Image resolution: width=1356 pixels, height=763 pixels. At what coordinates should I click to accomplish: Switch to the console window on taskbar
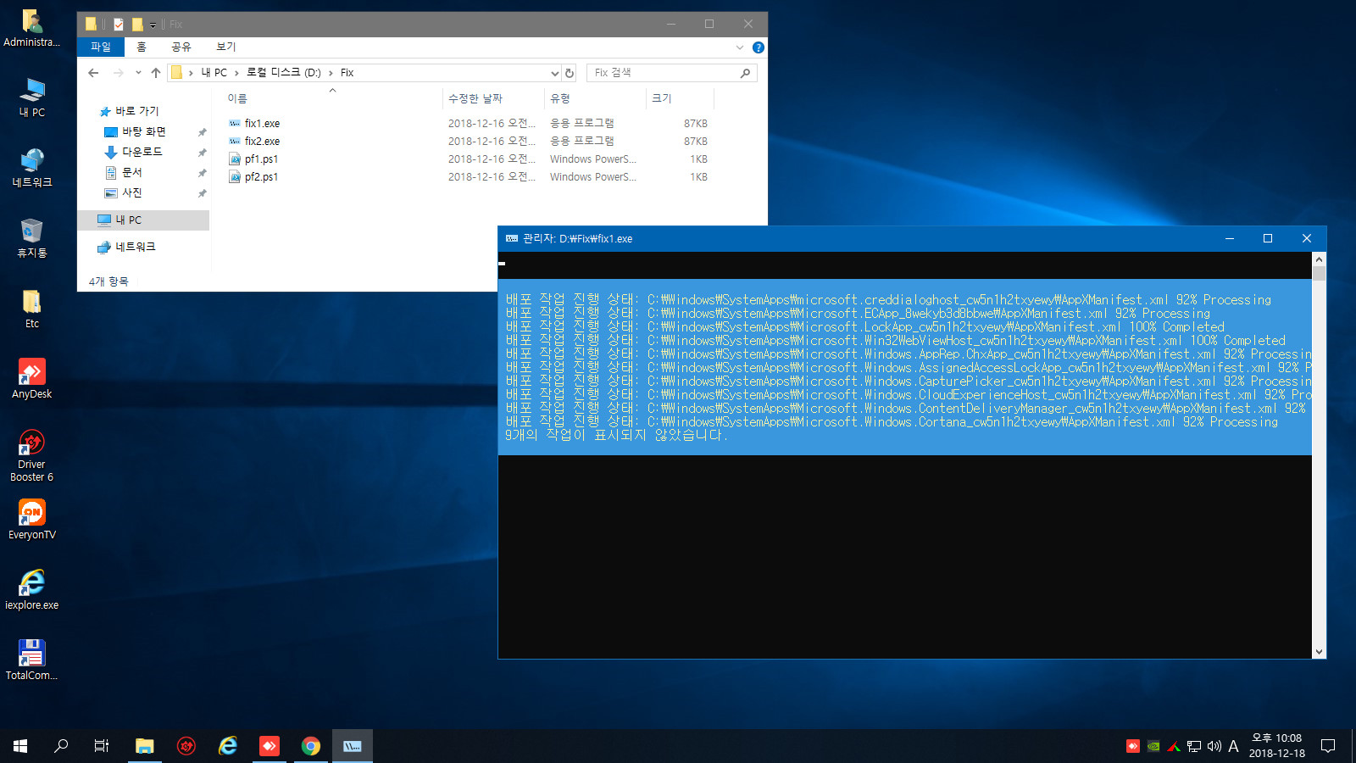coord(353,746)
